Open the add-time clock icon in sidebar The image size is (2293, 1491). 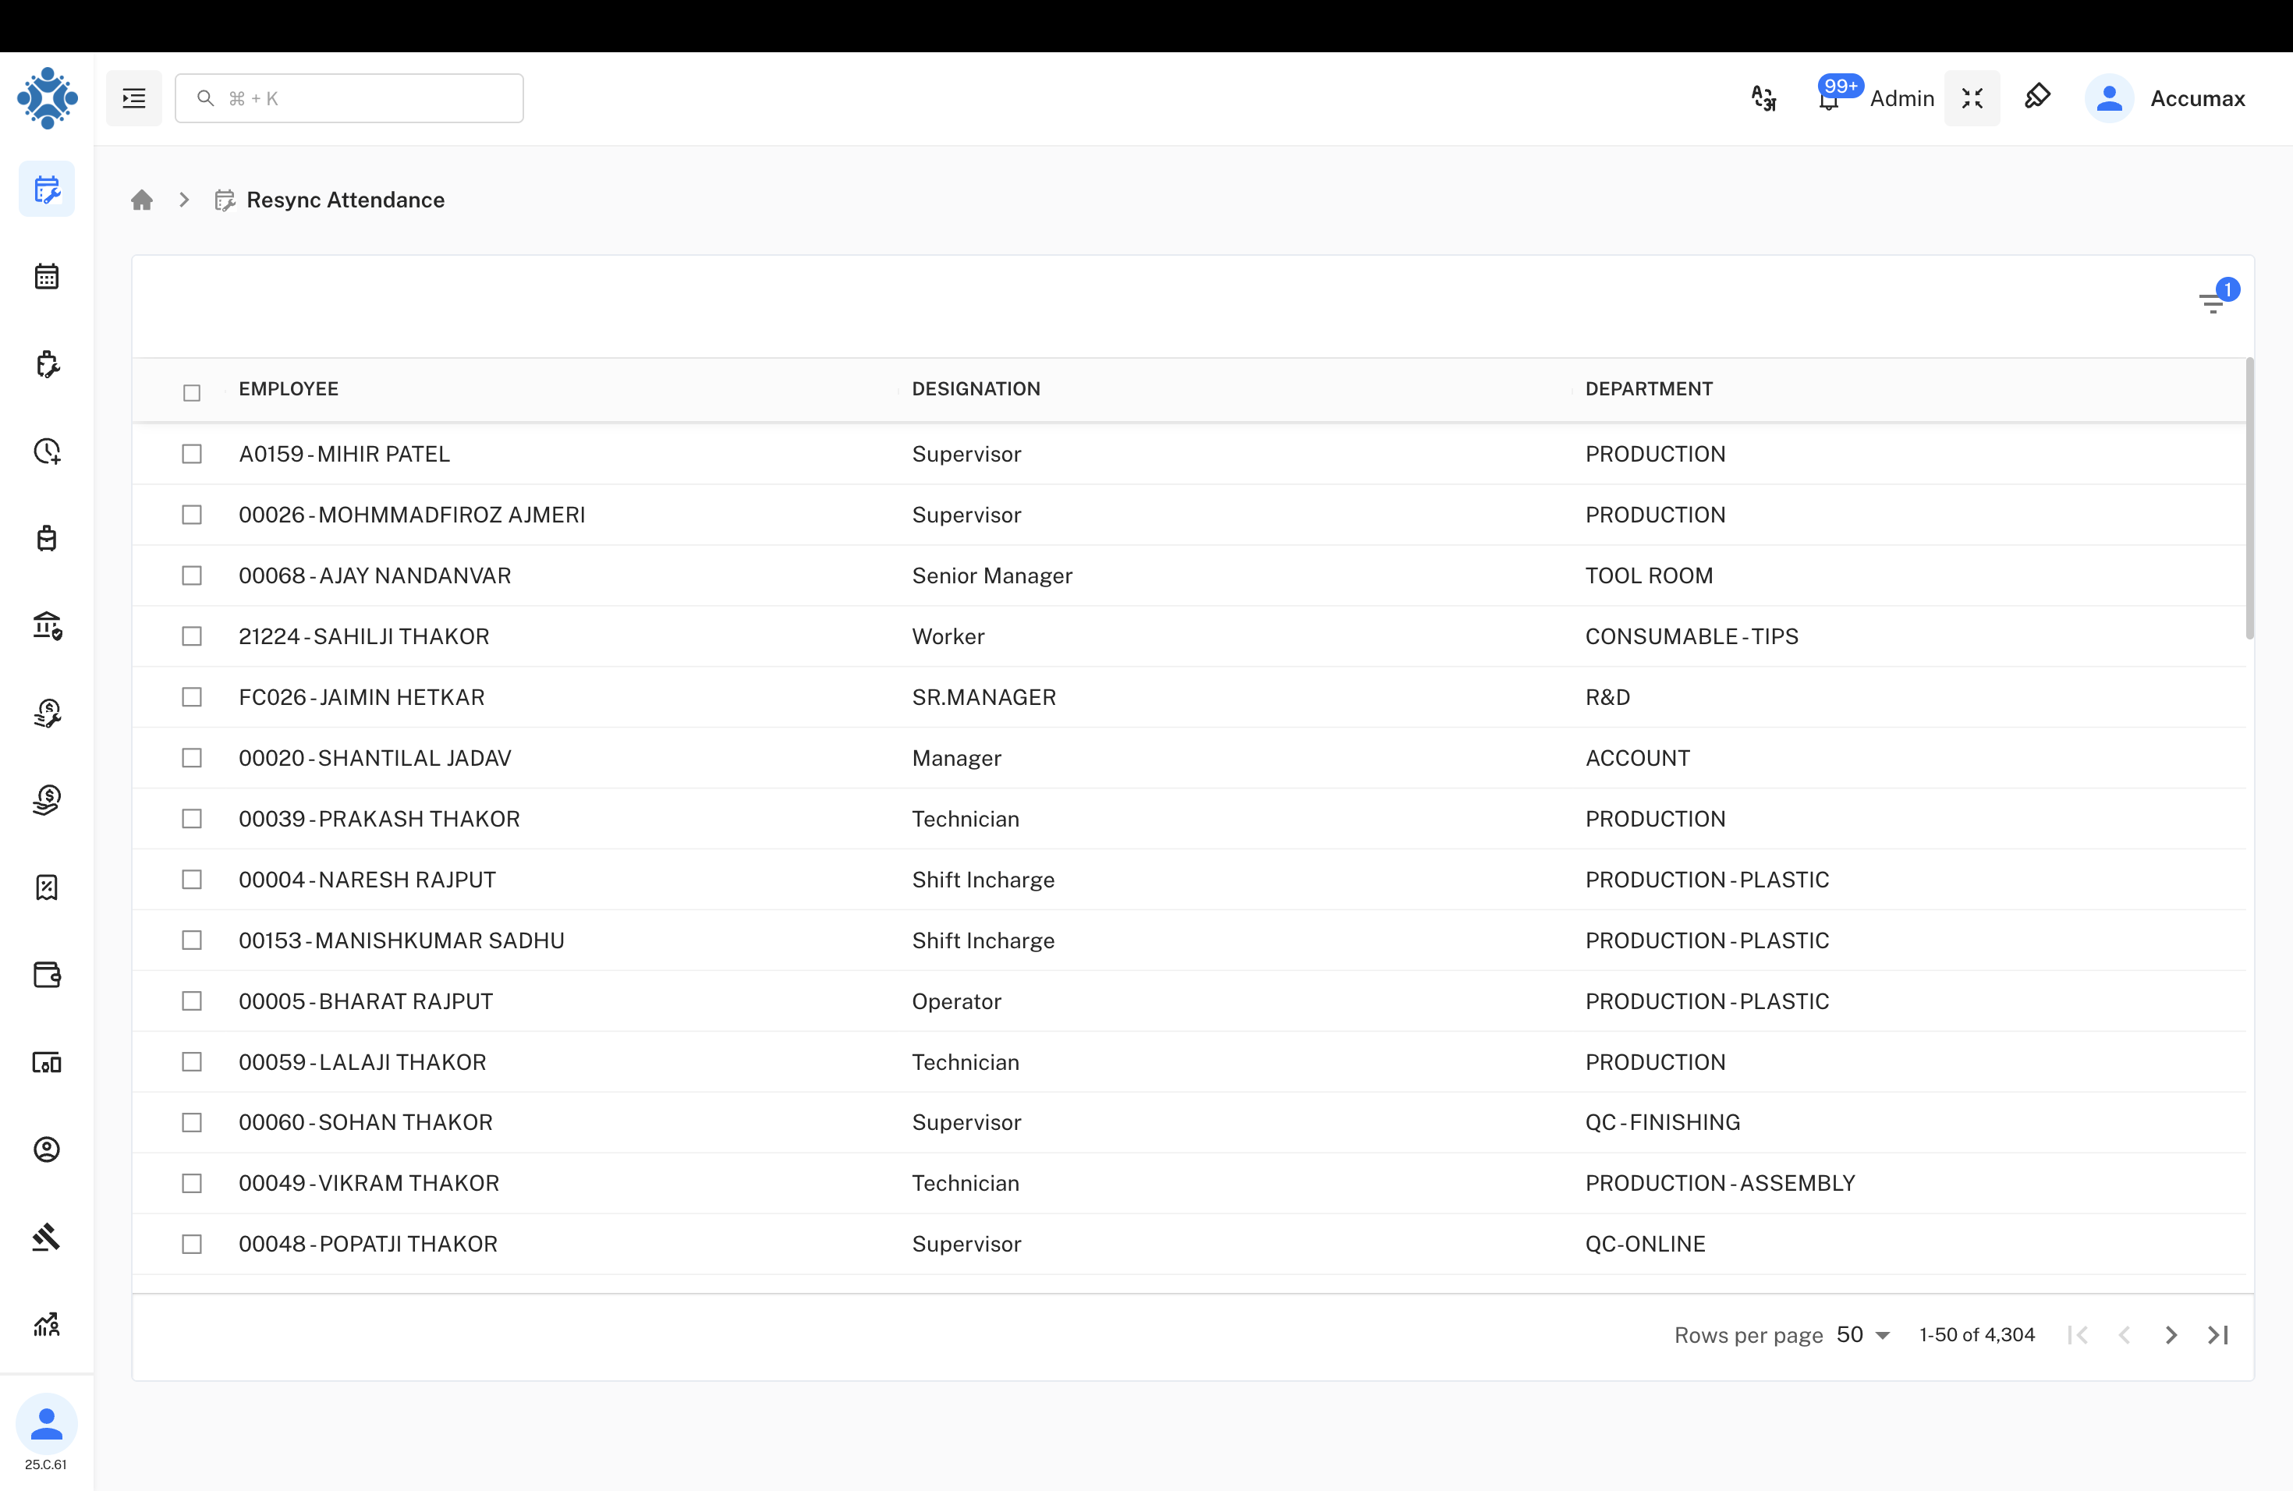tap(46, 451)
